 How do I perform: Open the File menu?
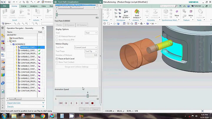5,6
